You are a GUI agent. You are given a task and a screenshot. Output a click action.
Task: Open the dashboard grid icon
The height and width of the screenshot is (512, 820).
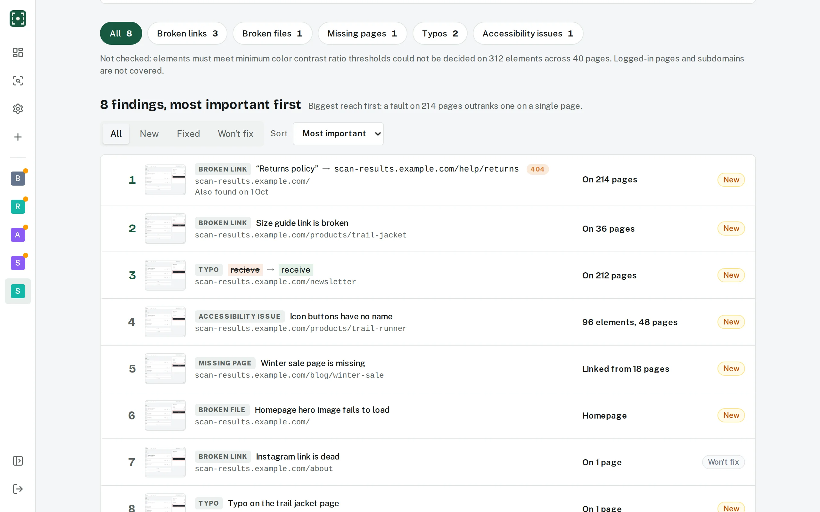click(x=18, y=52)
